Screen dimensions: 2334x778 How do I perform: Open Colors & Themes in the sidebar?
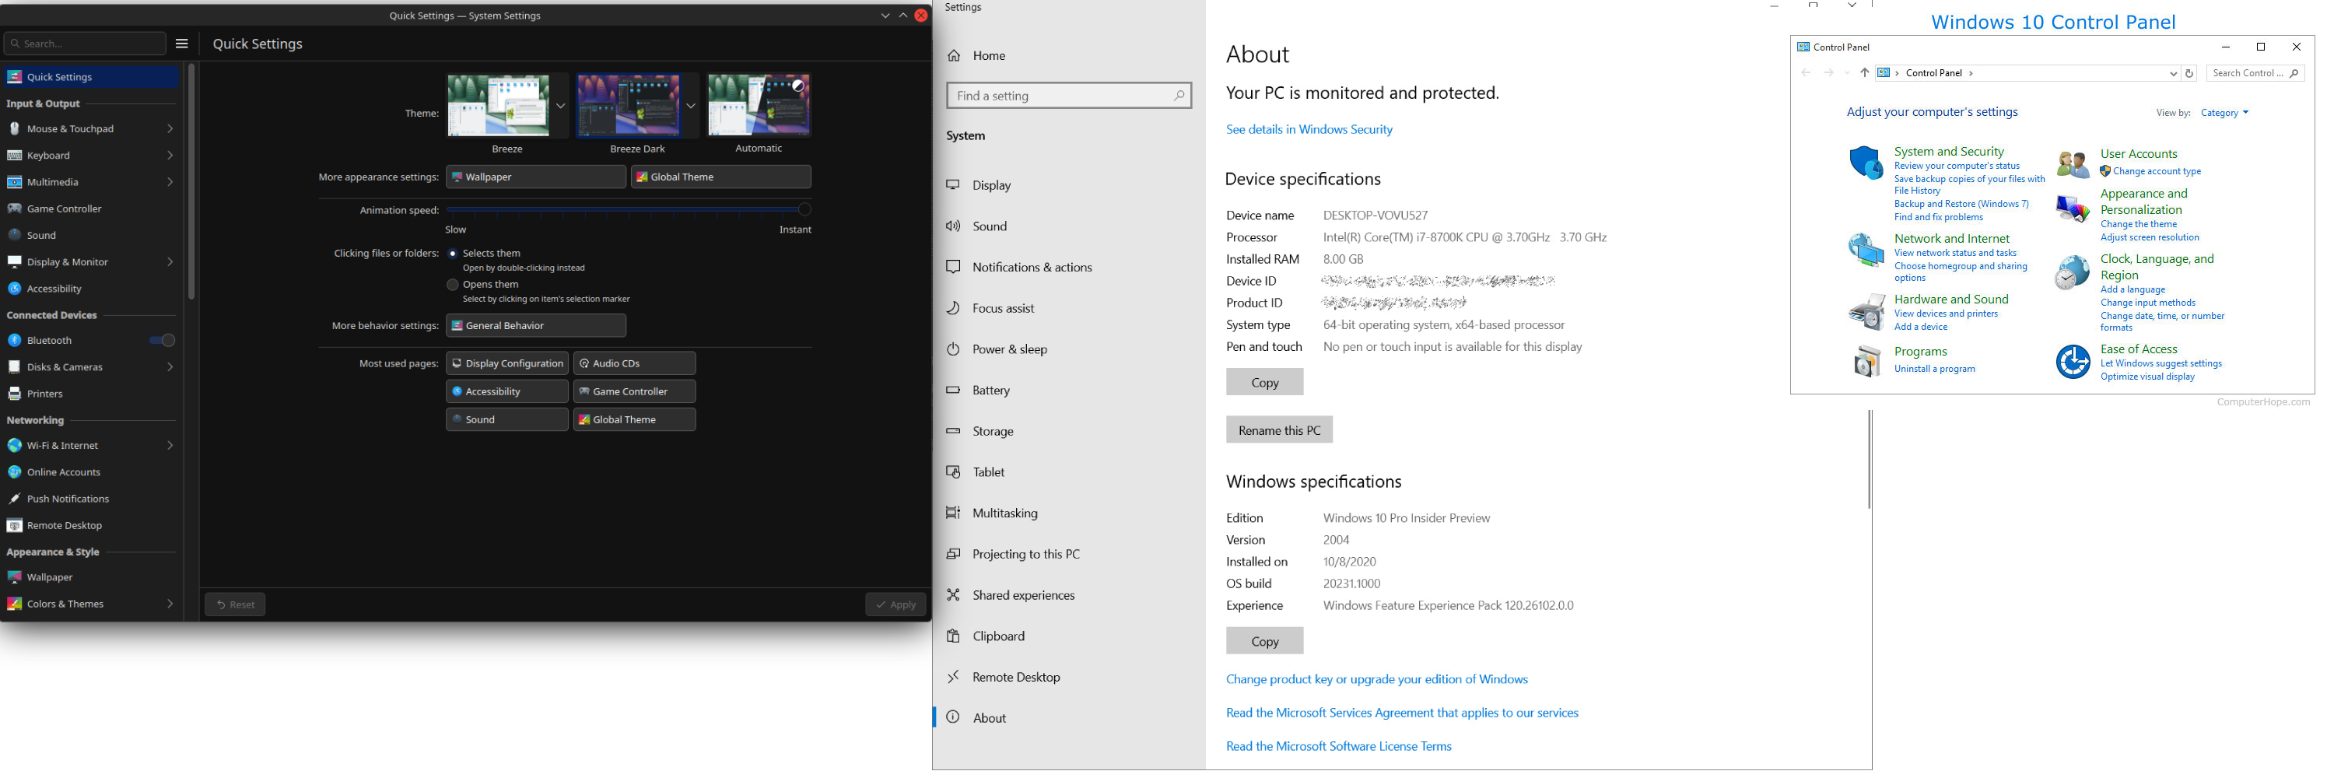coord(90,604)
